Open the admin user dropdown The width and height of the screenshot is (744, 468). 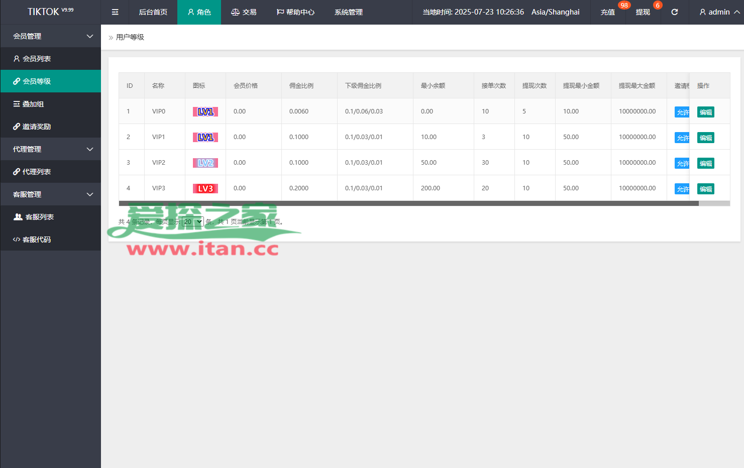[x=719, y=12]
